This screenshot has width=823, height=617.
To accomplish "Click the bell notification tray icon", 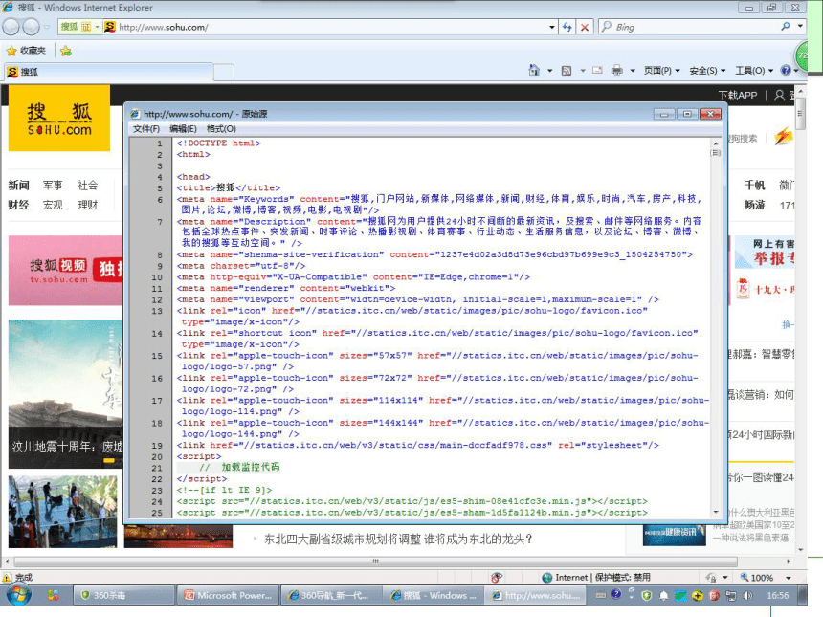I will (x=664, y=595).
